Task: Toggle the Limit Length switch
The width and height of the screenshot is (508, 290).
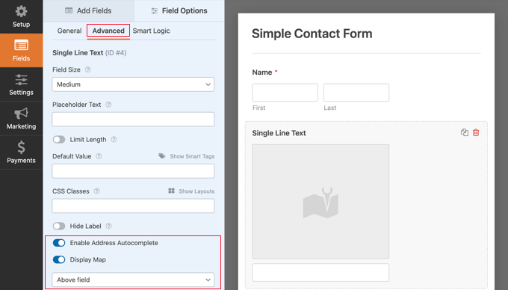Action: 59,139
